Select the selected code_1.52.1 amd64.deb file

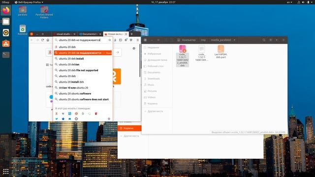(182, 56)
